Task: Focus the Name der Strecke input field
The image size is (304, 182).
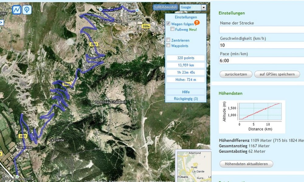Action: [261, 30]
